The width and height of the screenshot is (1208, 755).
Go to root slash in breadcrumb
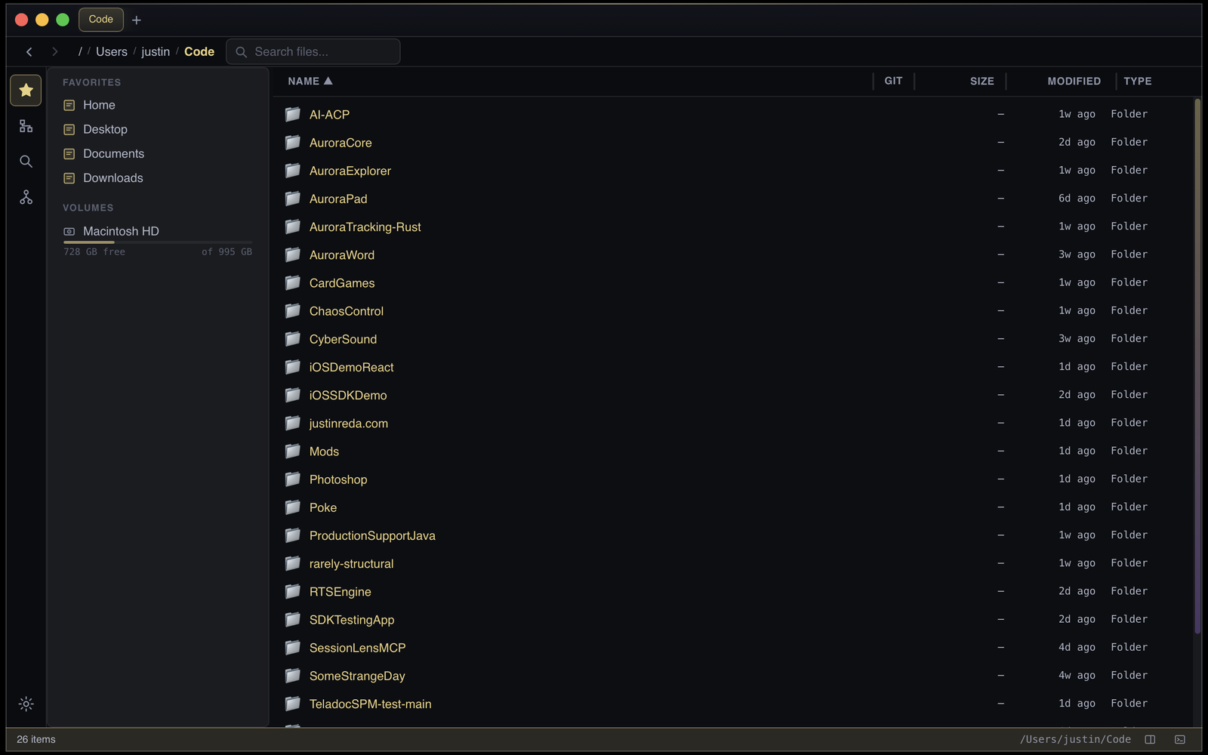[x=80, y=51]
